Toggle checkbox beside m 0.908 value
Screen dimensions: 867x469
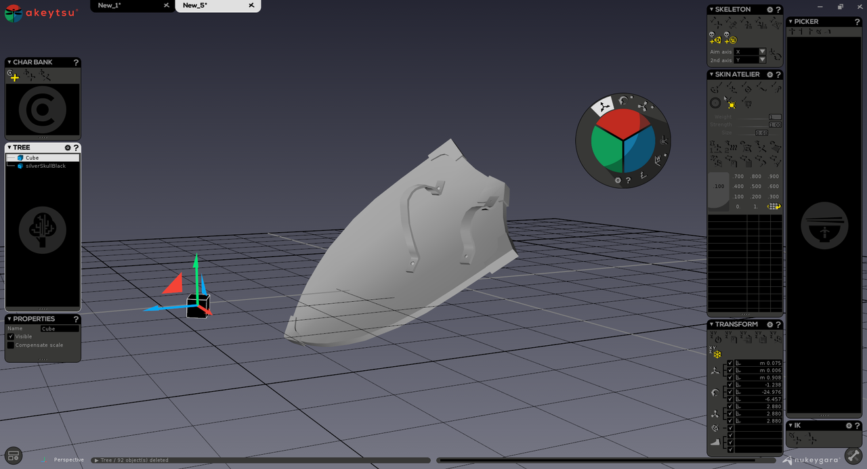click(730, 378)
